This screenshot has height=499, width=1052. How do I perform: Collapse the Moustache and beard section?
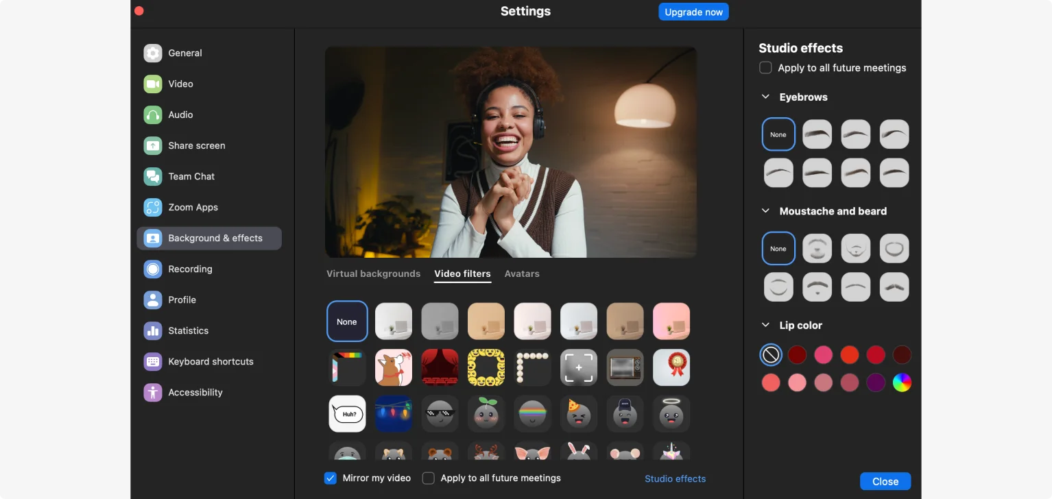point(765,211)
